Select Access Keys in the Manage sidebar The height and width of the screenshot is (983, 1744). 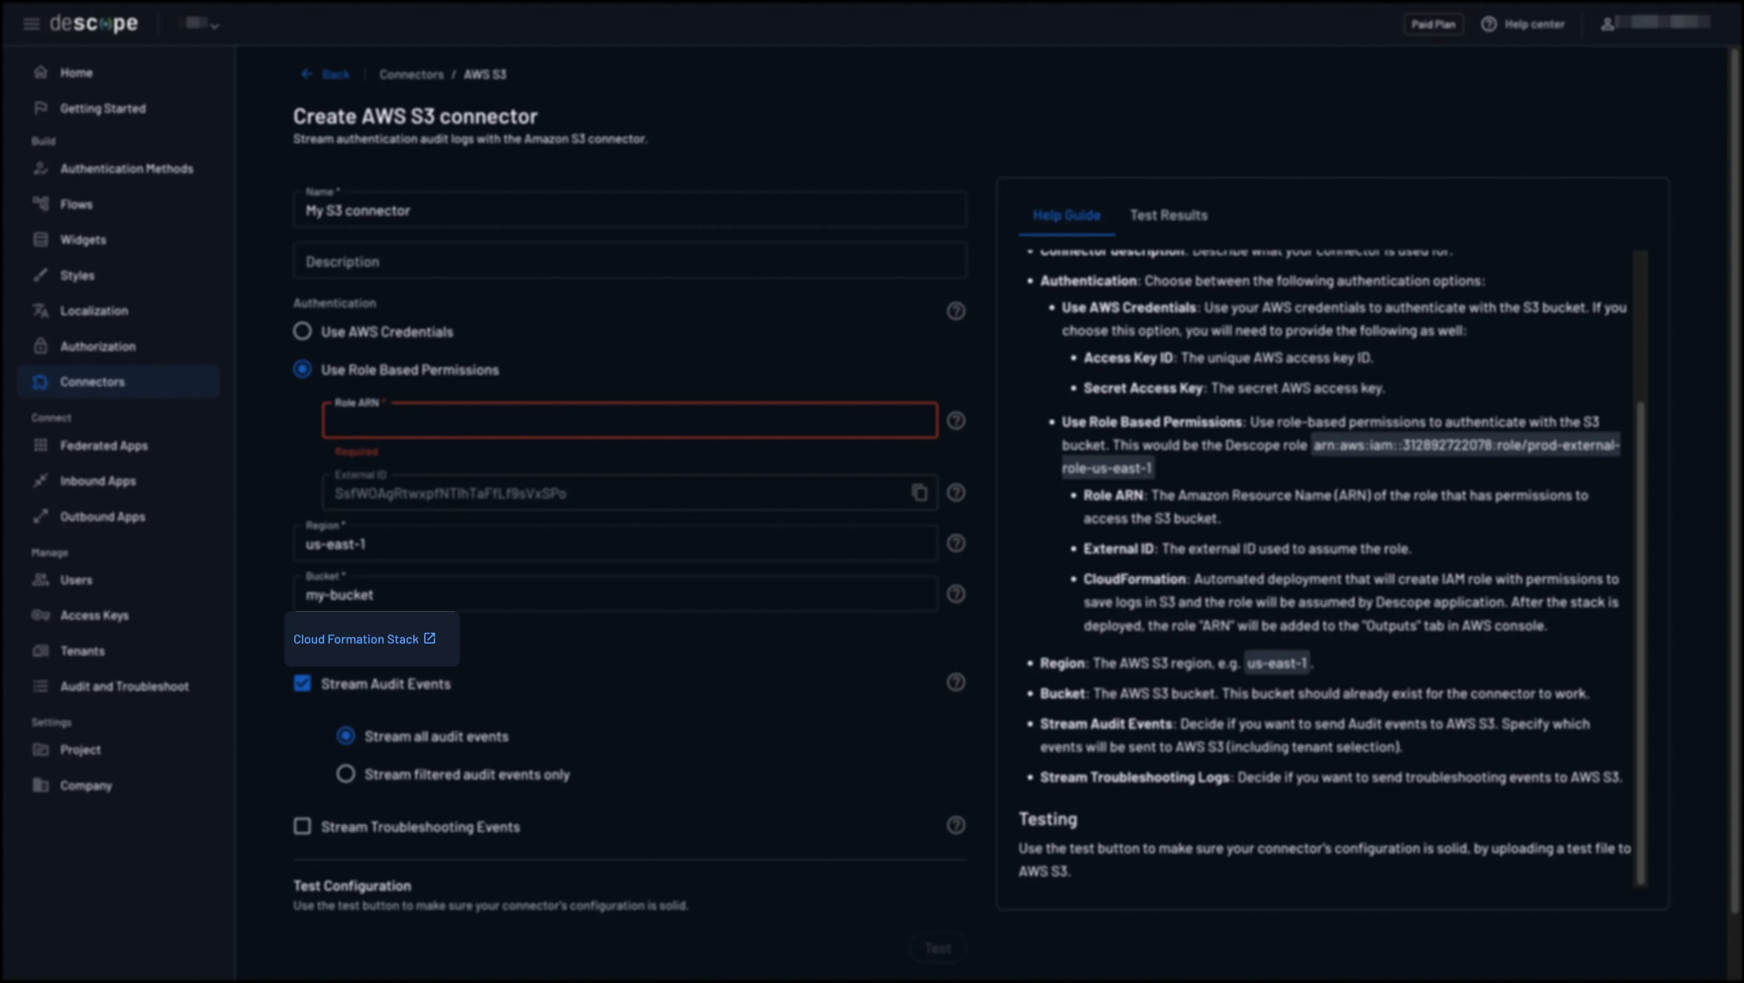[x=94, y=615]
